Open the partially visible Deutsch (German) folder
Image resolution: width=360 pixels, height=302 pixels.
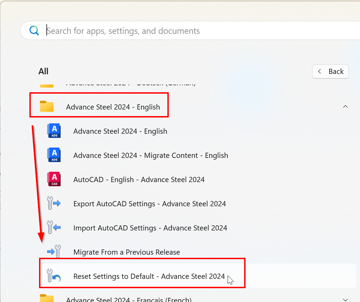131,84
